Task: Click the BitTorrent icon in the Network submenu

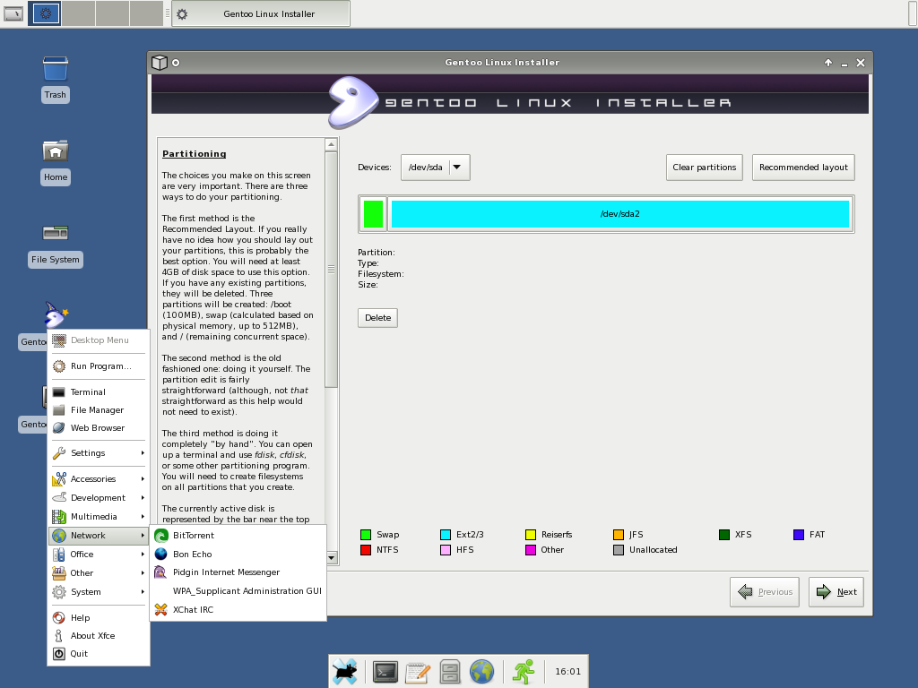Action: pos(161,536)
